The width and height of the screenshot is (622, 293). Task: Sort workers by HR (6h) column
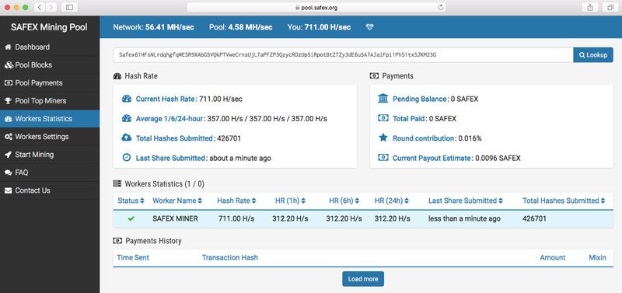coord(344,201)
